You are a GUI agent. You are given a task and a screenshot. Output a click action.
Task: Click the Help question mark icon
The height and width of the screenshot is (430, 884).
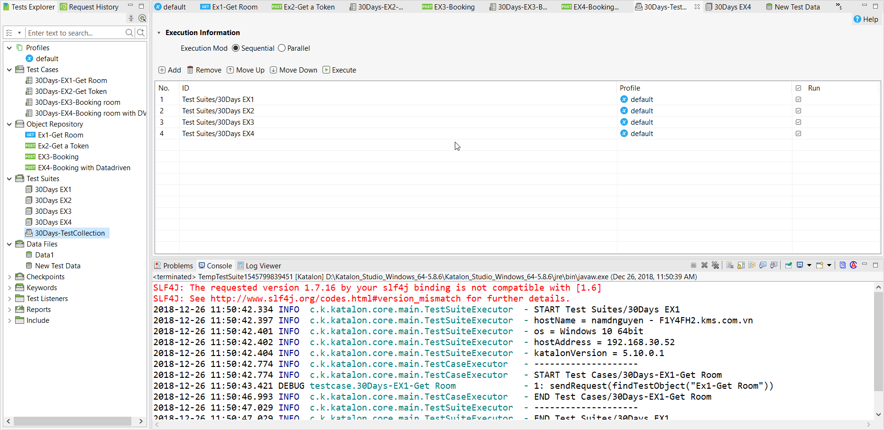tap(857, 19)
